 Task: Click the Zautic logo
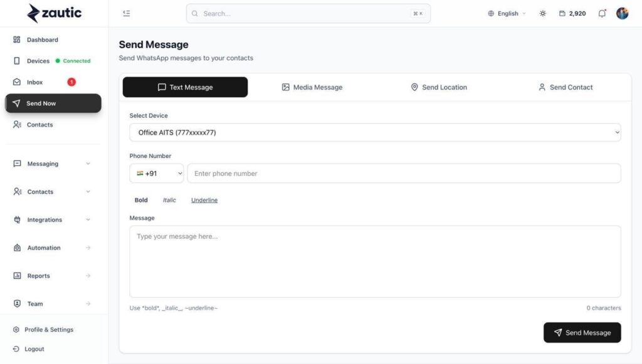tap(55, 13)
